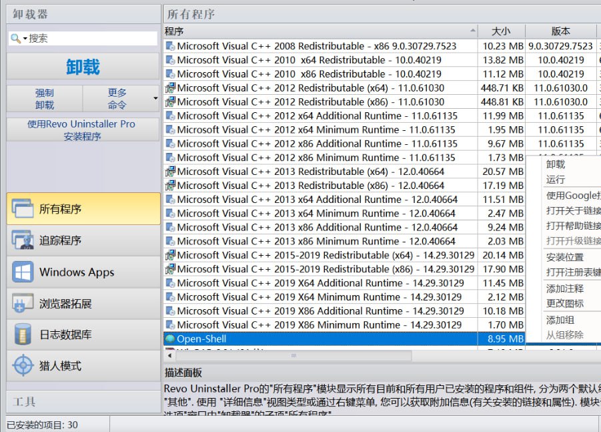
Task: Click the Windows Apps sidebar icon
Action: coord(23,272)
